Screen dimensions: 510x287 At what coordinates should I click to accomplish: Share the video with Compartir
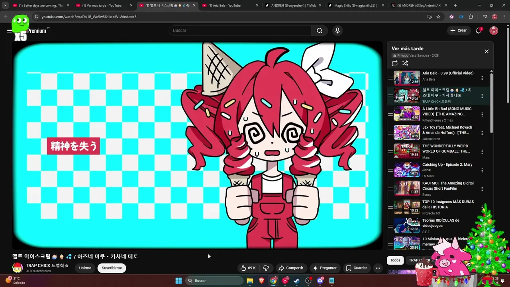291,268
